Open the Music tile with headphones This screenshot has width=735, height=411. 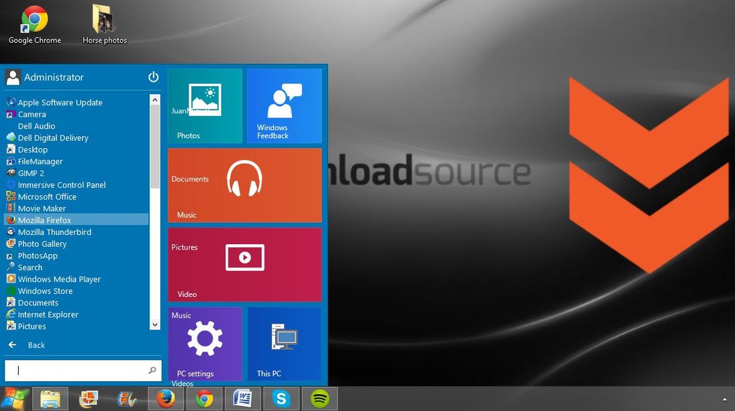click(x=245, y=185)
